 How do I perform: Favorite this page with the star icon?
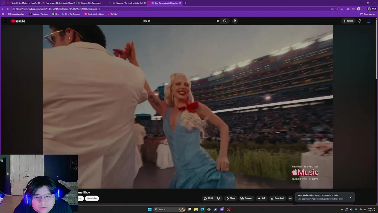coord(337,9)
